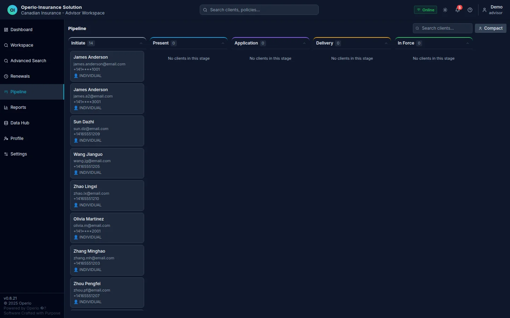Open Olivia Martinez client card
510x318 pixels.
[x=107, y=228]
